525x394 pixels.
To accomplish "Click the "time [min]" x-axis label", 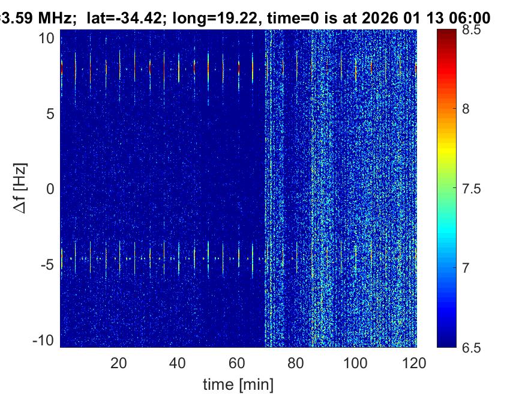I will tap(239, 383).
